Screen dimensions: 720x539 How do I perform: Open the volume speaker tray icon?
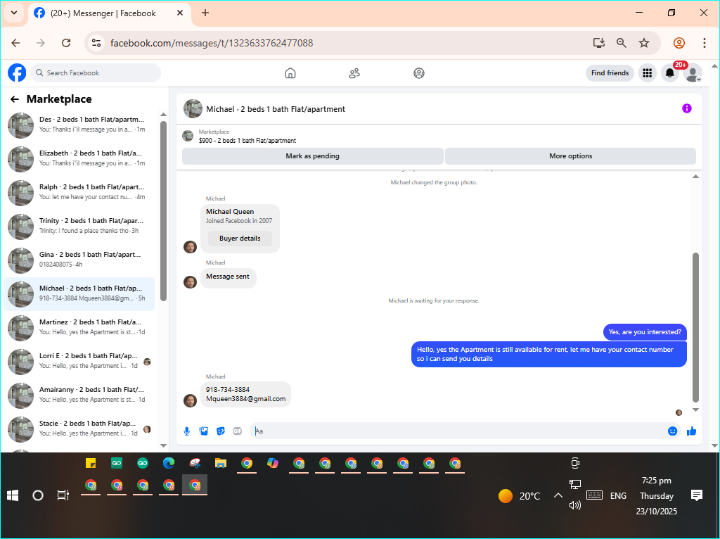coord(575,505)
